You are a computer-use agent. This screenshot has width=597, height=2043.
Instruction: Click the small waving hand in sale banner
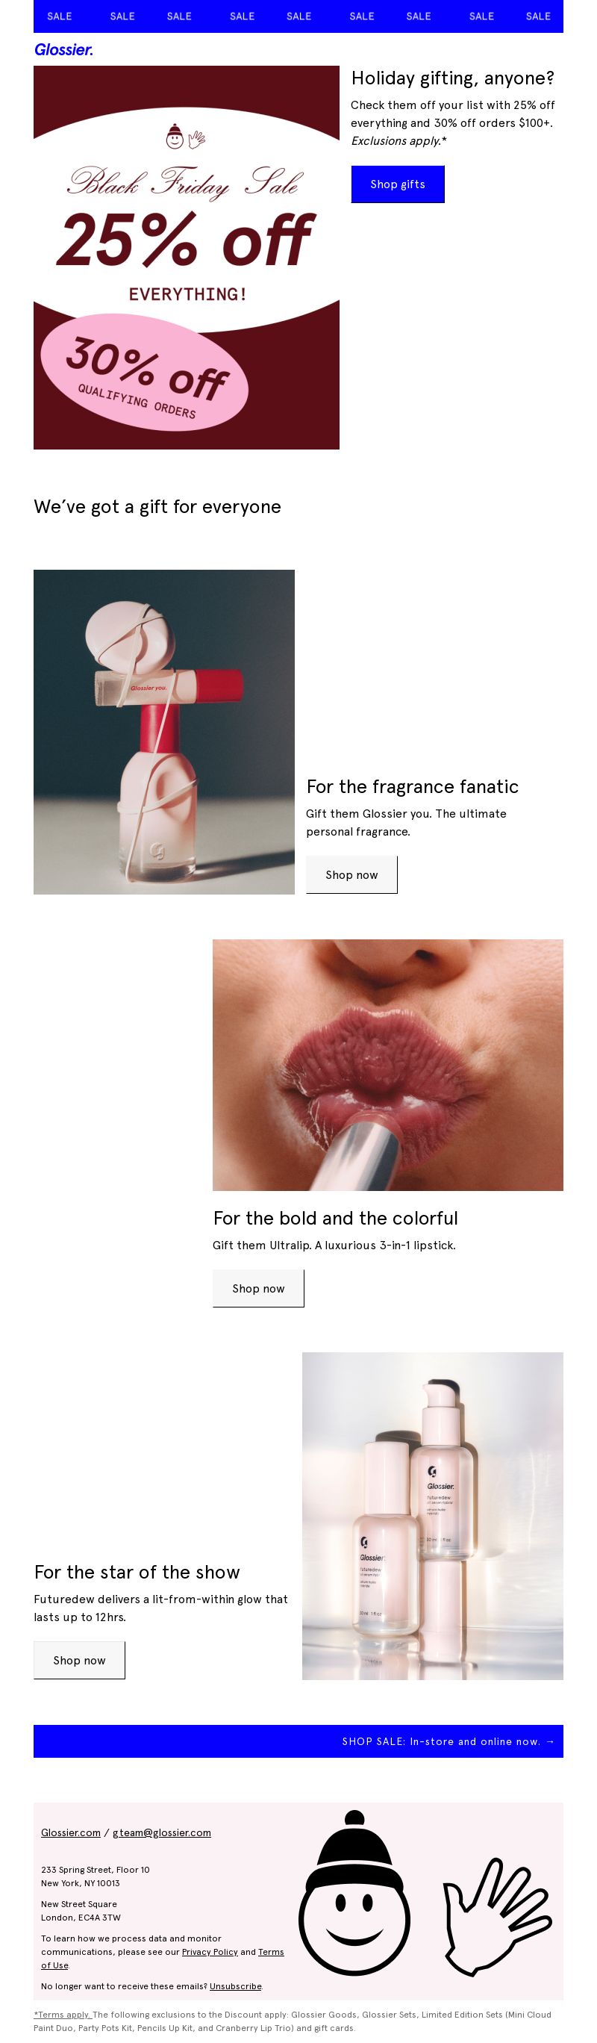click(x=196, y=139)
